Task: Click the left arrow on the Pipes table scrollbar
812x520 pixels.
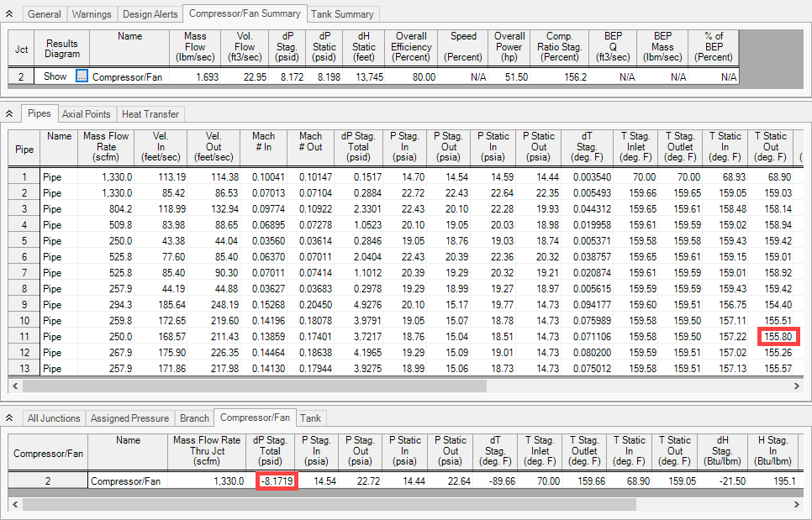Action: (16, 385)
